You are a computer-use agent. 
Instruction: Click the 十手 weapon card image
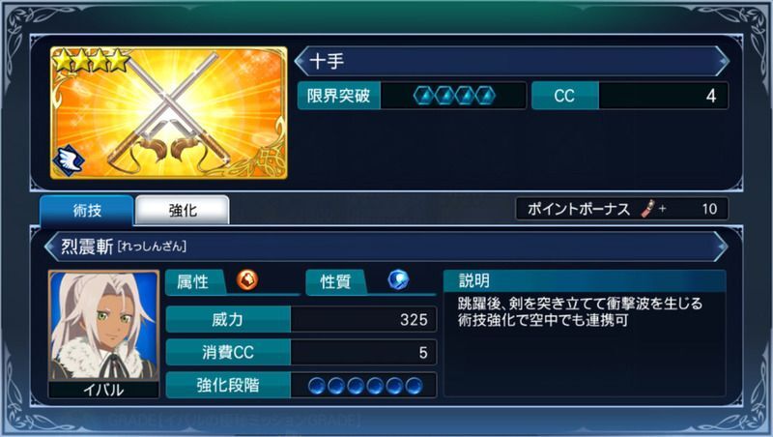168,113
